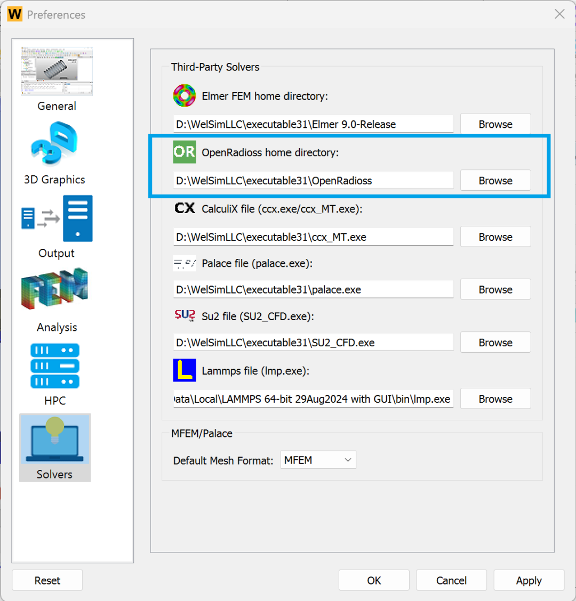576x601 pixels.
Task: Click the CX CalculiX icon
Action: pyautogui.click(x=185, y=208)
